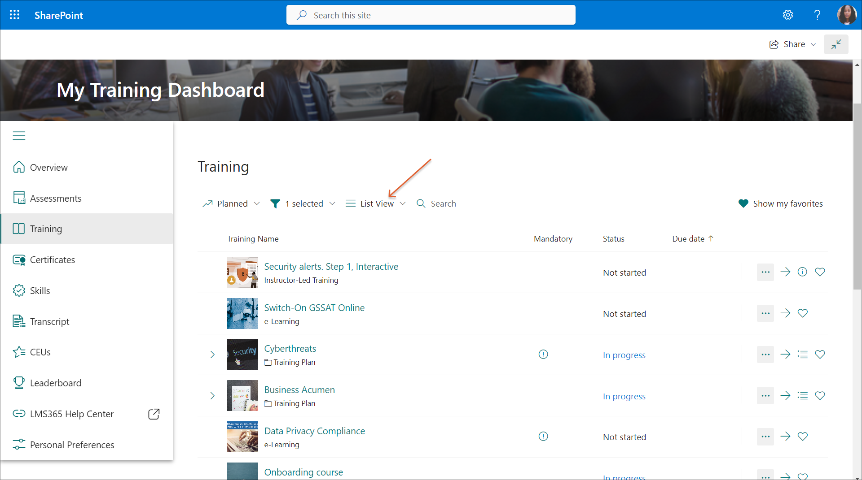The width and height of the screenshot is (862, 480).
Task: Favorite the Cyberthreats training with heart
Action: tap(820, 355)
